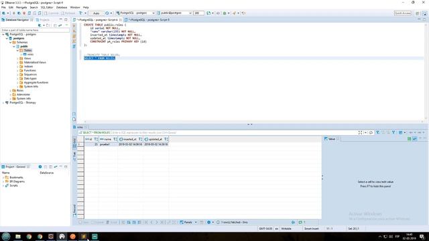Click the execute SQL statement icon
The width and height of the screenshot is (429, 241).
(74, 25)
